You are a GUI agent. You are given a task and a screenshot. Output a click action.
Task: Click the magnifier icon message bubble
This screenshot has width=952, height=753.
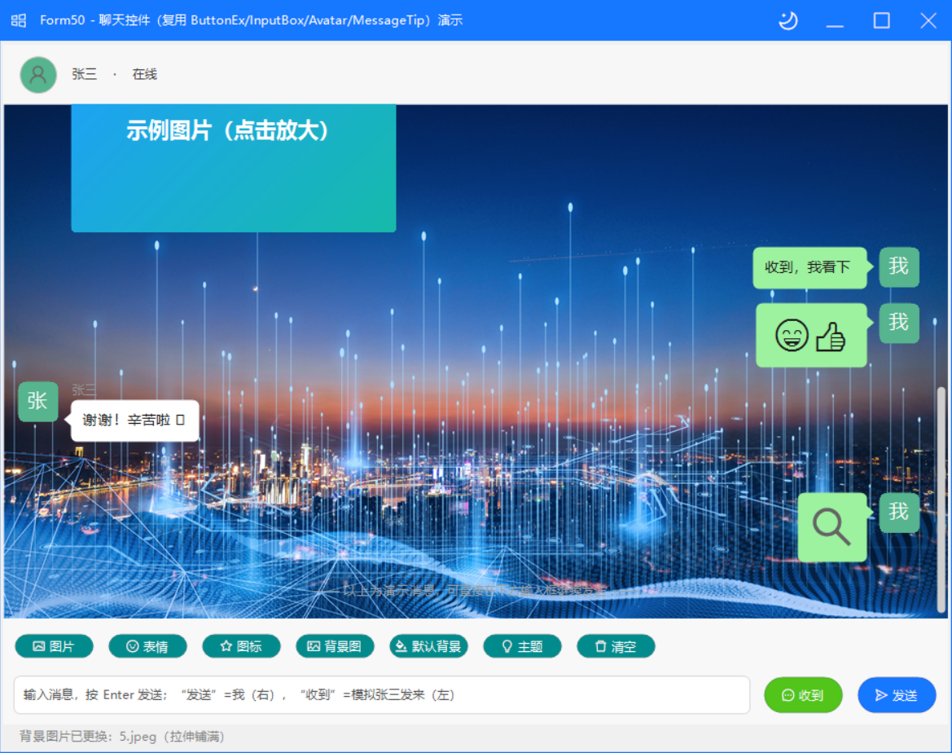pos(831,527)
